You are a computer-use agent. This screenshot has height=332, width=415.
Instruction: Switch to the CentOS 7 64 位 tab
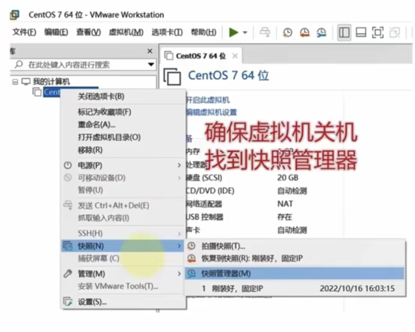tap(200, 56)
